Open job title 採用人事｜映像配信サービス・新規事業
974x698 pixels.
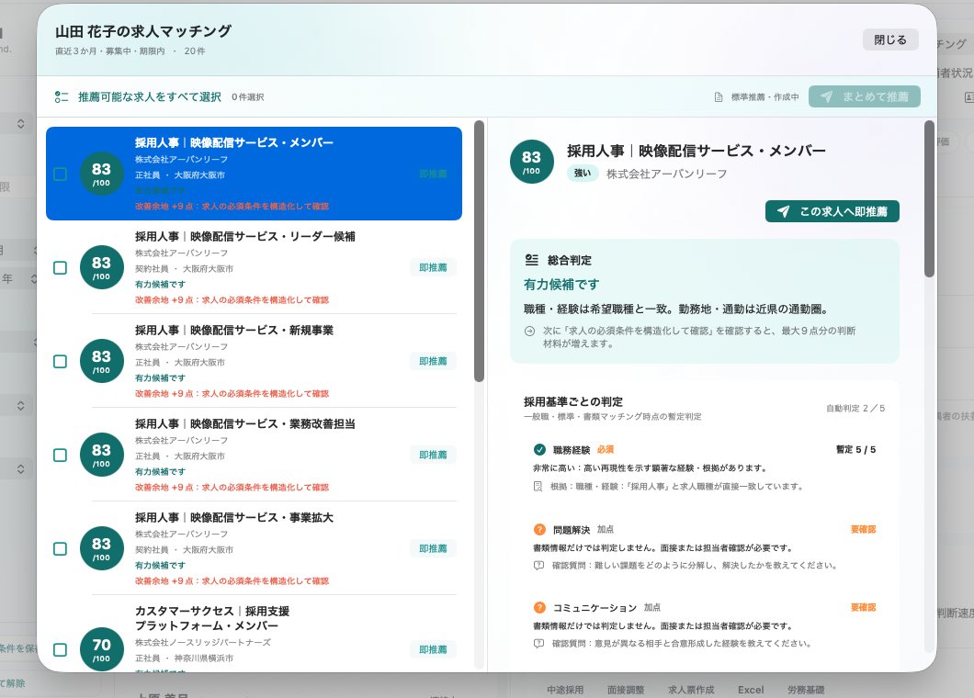[x=234, y=331]
